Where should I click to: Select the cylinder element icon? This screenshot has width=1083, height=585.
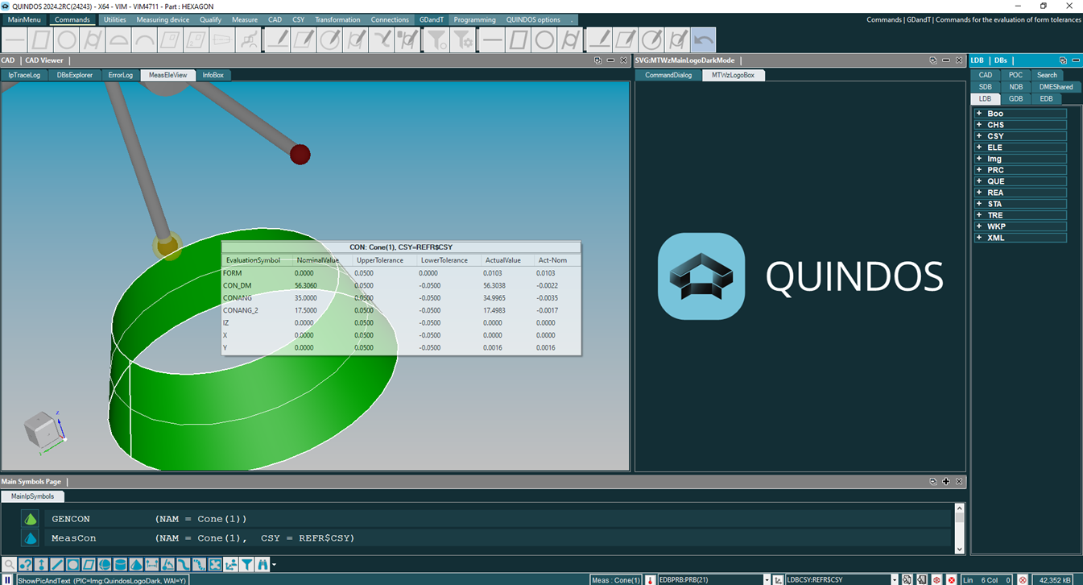coord(121,565)
